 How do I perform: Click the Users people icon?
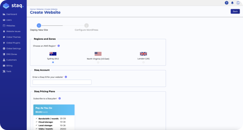(x=4, y=20)
